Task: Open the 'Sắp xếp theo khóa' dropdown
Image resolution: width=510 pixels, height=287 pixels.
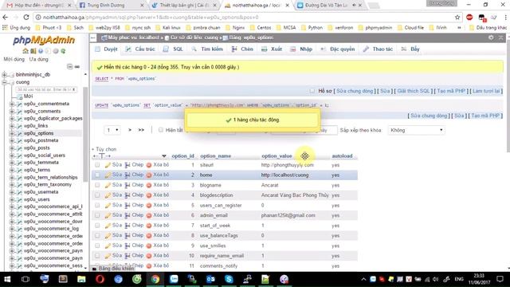Action: [x=416, y=130]
